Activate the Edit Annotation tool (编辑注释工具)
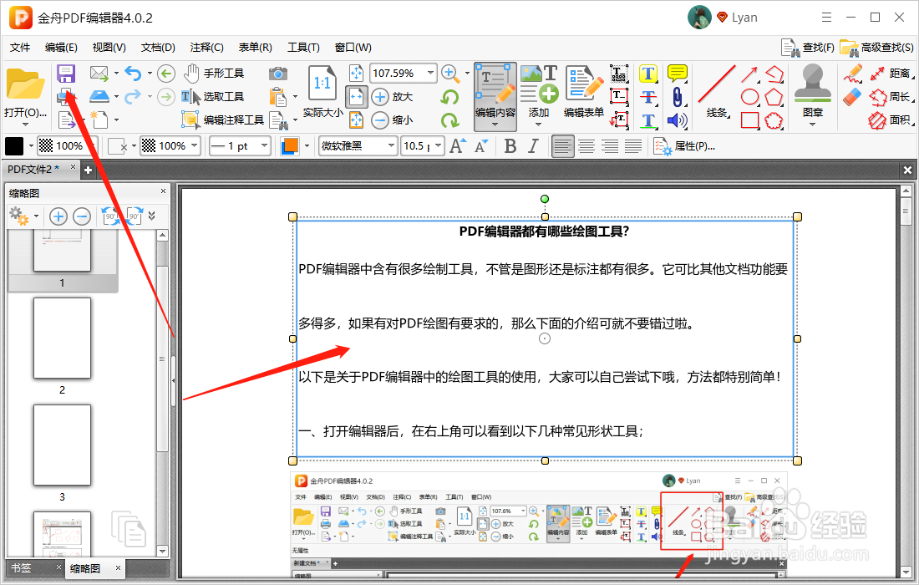Image resolution: width=919 pixels, height=585 pixels. 222,120
